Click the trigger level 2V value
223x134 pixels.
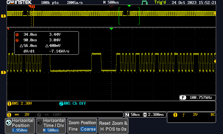(195, 115)
